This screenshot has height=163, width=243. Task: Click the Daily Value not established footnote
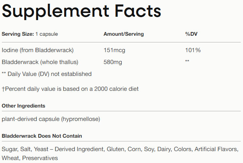[47, 74]
